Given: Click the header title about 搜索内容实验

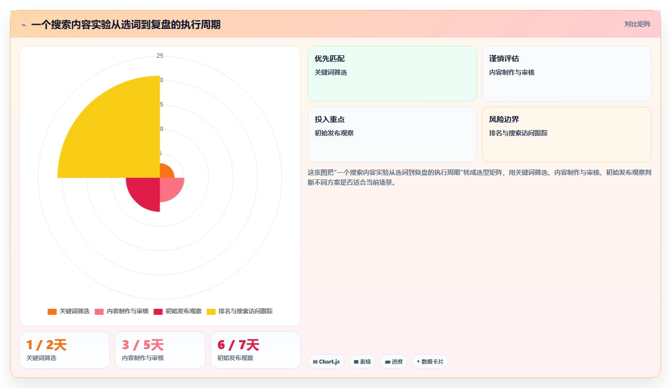Looking at the screenshot, I should coord(126,24).
